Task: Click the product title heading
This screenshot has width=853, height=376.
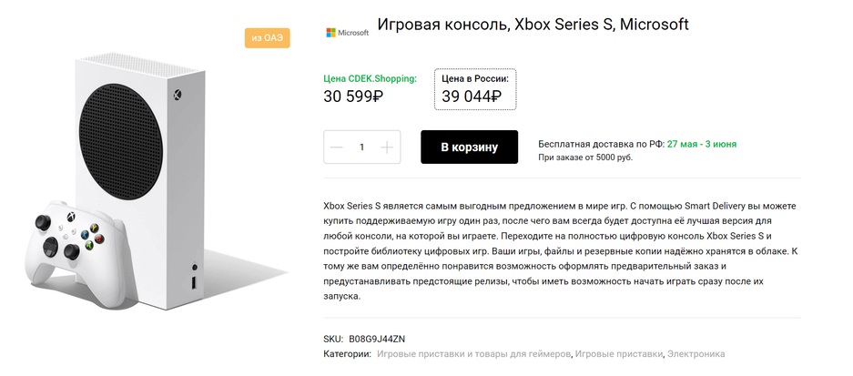Action: point(533,25)
